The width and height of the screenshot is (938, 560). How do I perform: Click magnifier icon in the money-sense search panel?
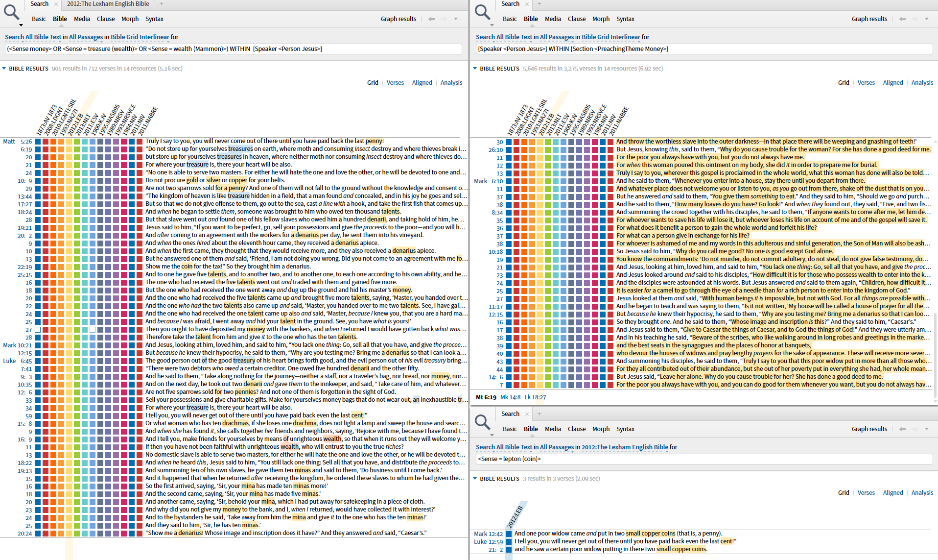click(11, 12)
